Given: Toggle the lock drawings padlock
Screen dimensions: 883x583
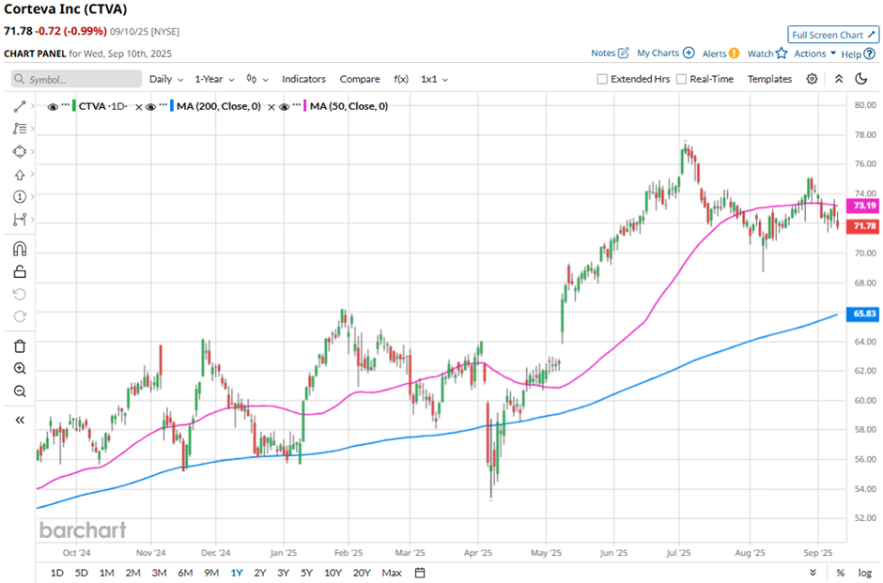Looking at the screenshot, I should pyautogui.click(x=19, y=272).
